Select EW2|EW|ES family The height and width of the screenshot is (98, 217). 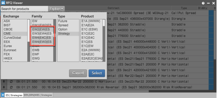(x=42, y=29)
